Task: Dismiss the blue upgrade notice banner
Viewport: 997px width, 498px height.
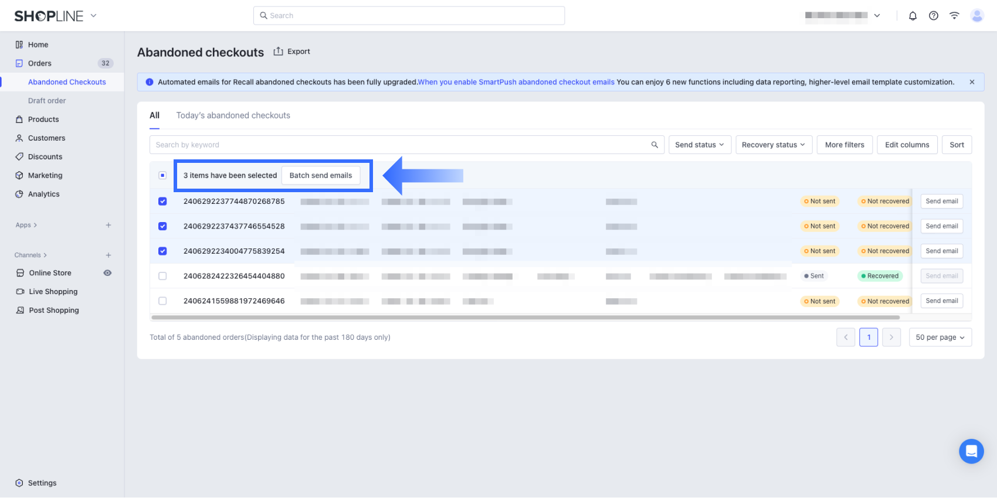Action: coord(972,82)
